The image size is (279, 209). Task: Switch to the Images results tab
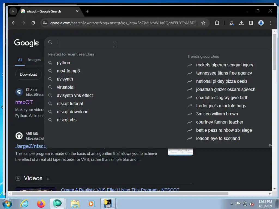pos(34,60)
